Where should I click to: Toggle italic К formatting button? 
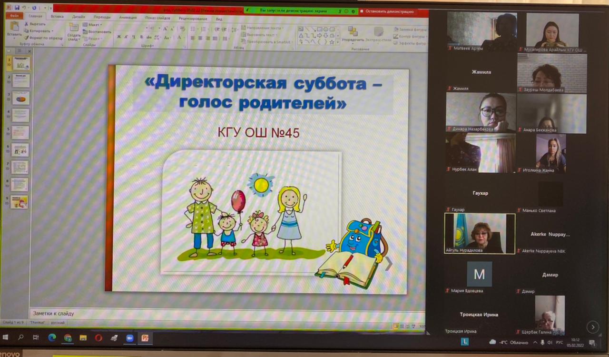126,37
